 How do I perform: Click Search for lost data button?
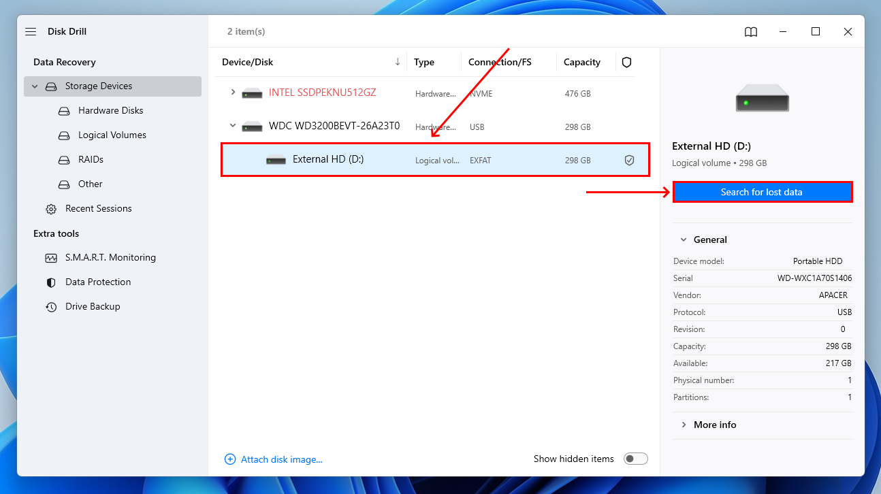[762, 193]
